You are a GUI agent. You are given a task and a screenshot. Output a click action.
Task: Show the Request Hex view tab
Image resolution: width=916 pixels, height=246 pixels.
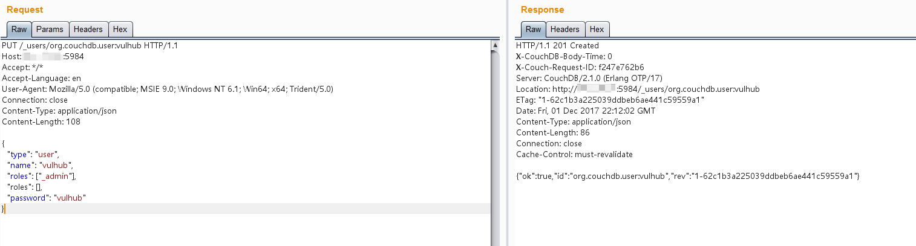[x=120, y=29]
